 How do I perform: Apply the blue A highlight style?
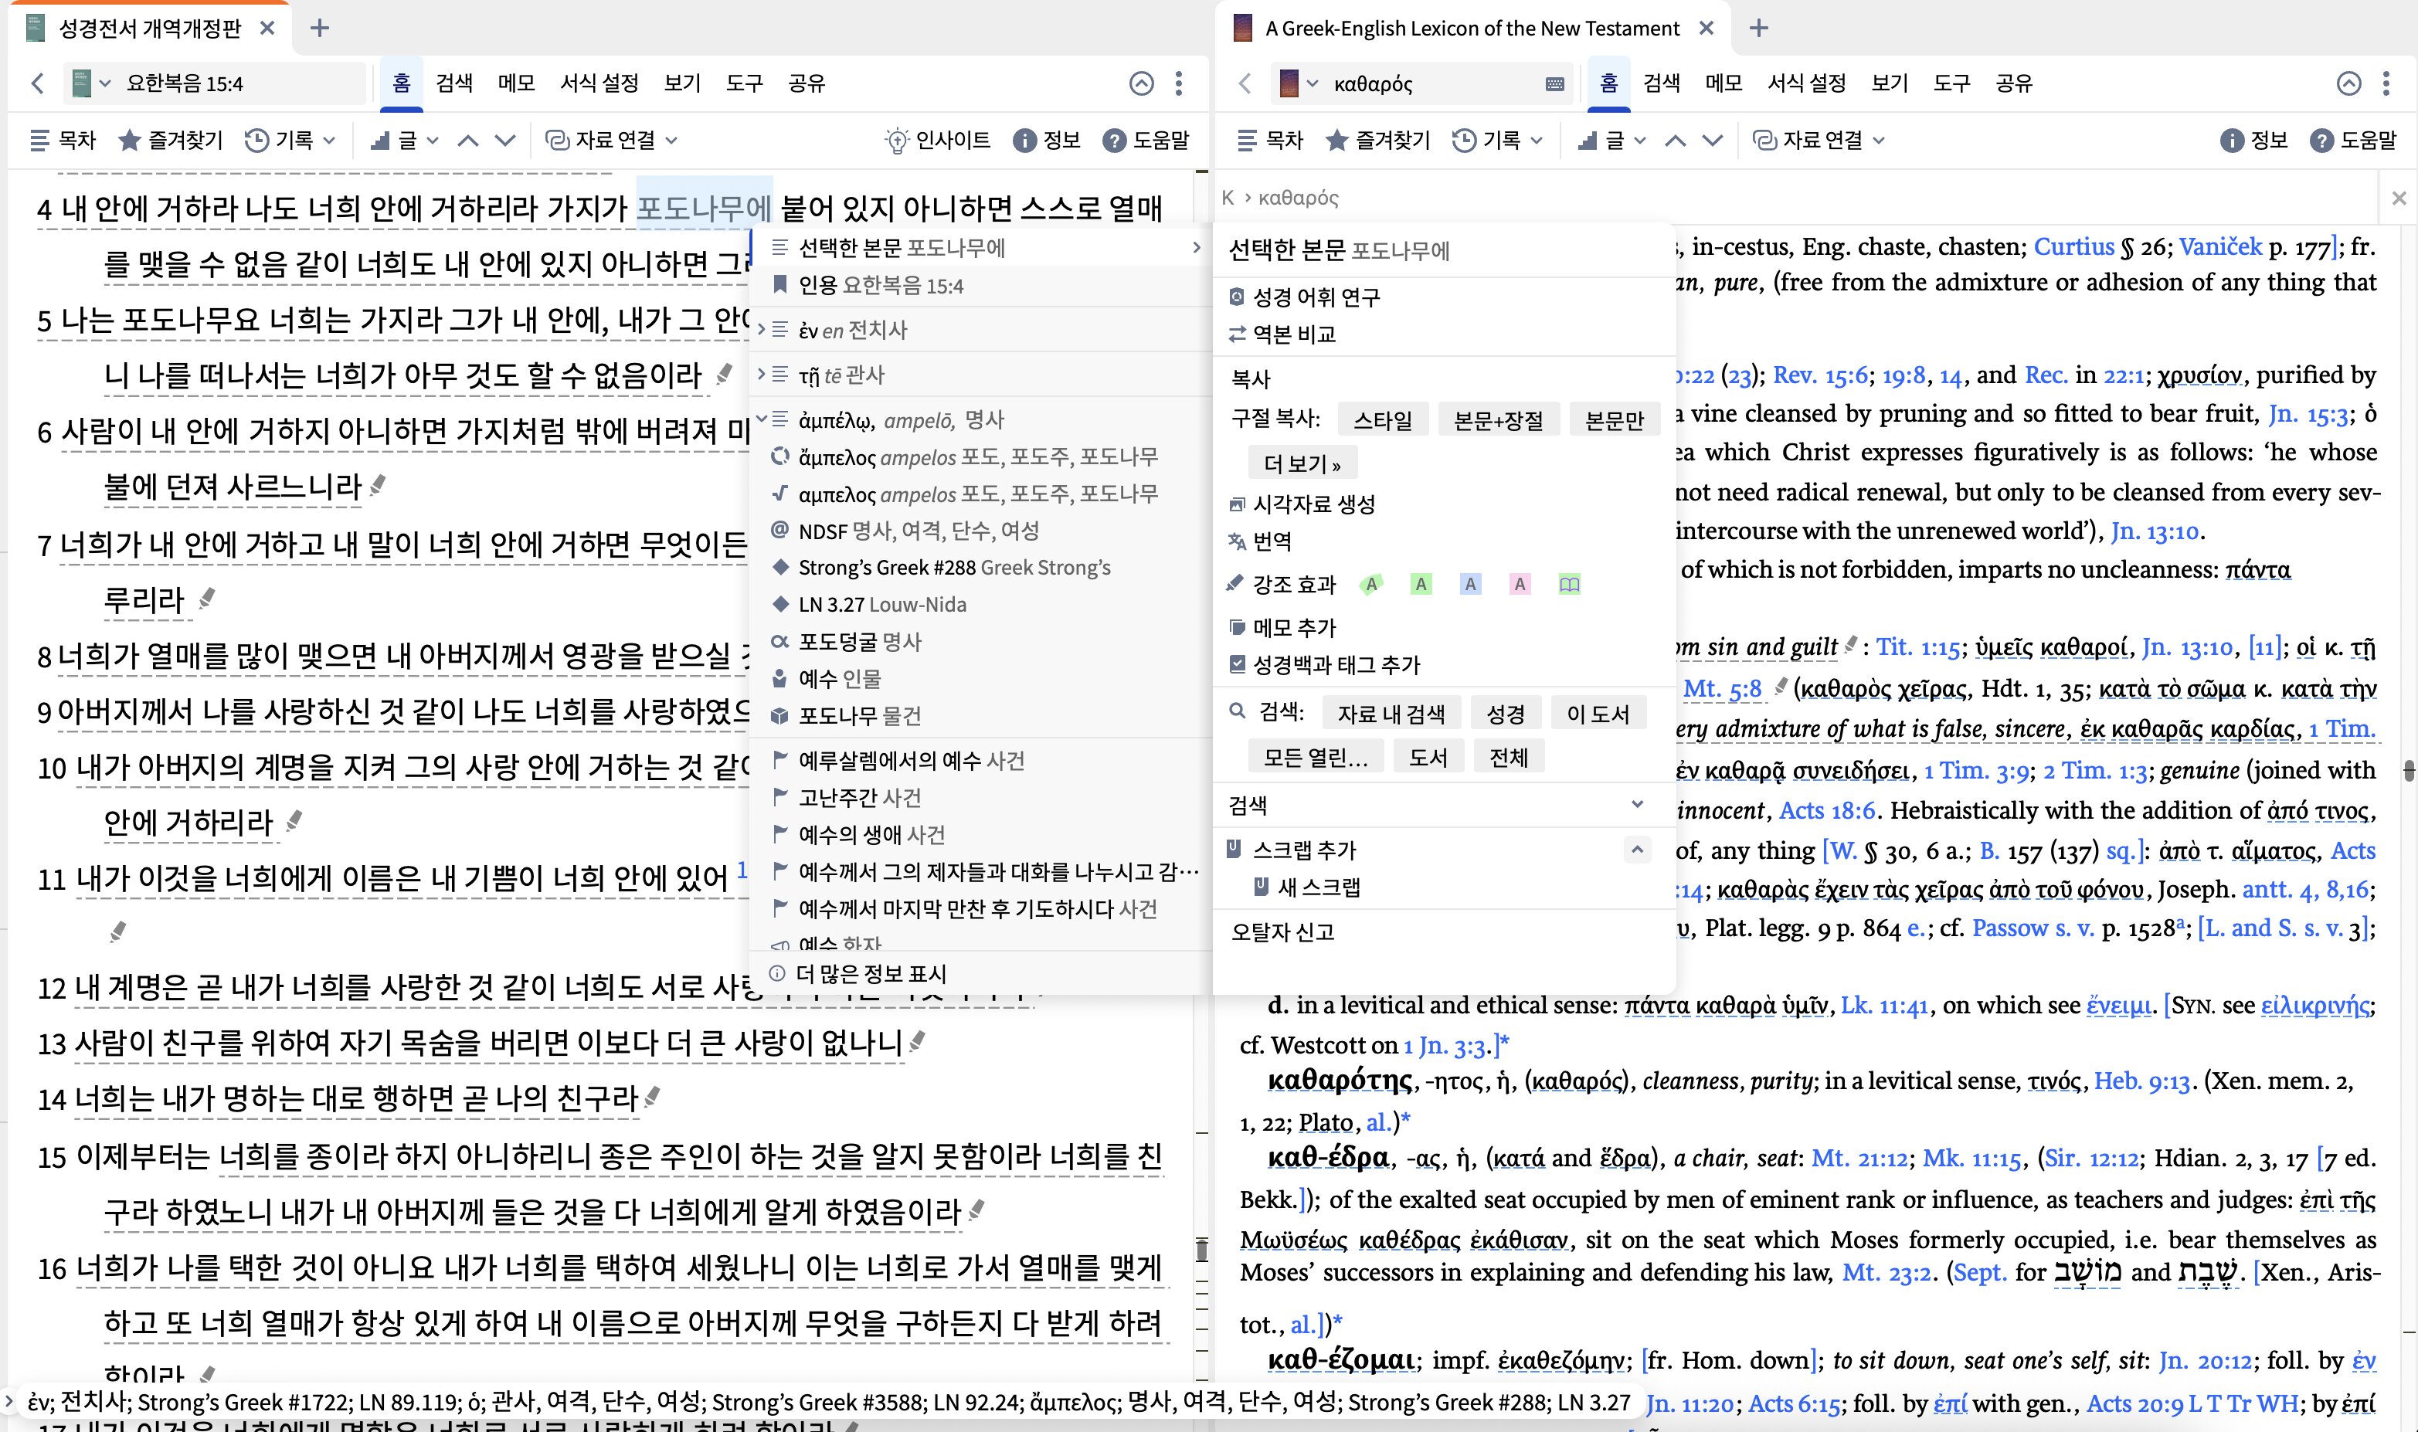[x=1469, y=584]
